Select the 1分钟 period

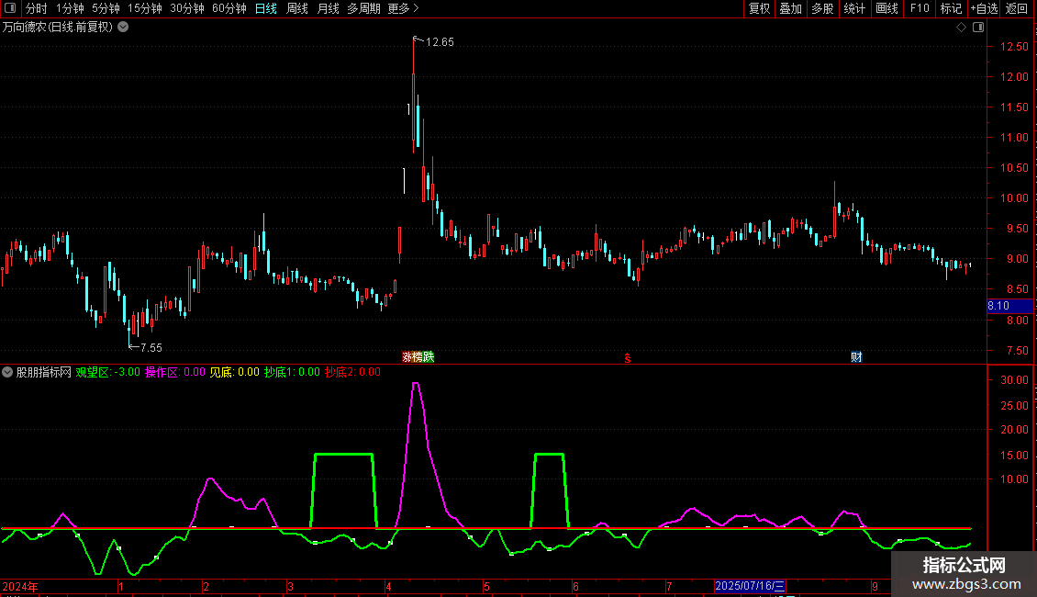click(x=70, y=8)
